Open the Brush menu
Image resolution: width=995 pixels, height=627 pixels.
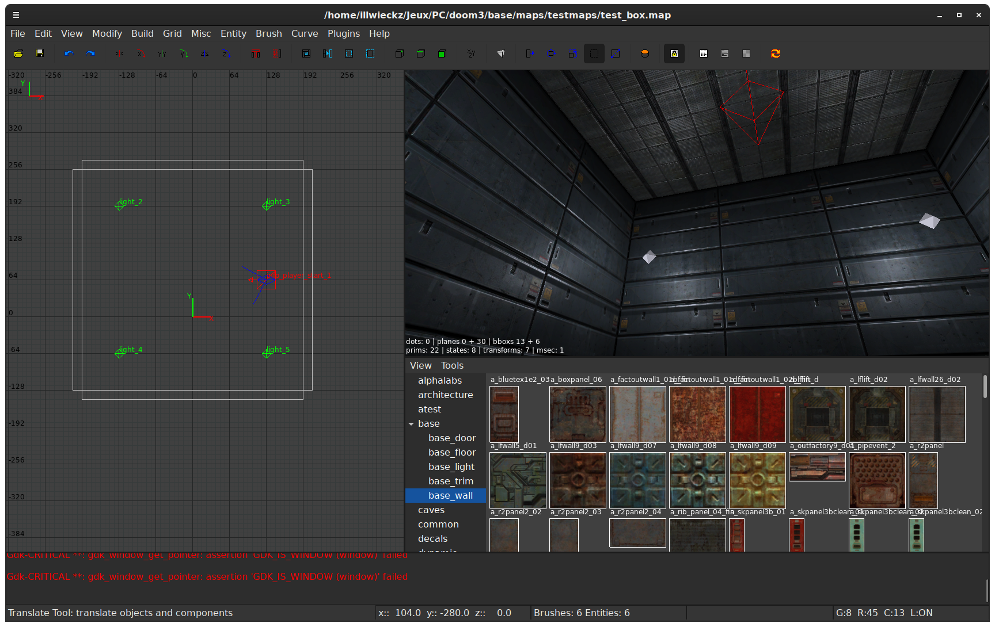(269, 33)
